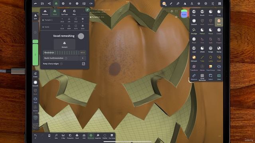This screenshot has height=143, width=255.
Task: Select the Select tool
Action: 211,77
